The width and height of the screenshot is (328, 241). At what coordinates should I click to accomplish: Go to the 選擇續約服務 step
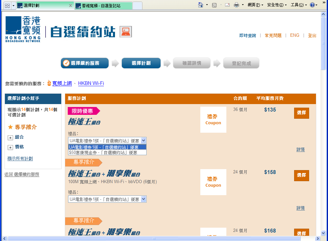(85, 63)
